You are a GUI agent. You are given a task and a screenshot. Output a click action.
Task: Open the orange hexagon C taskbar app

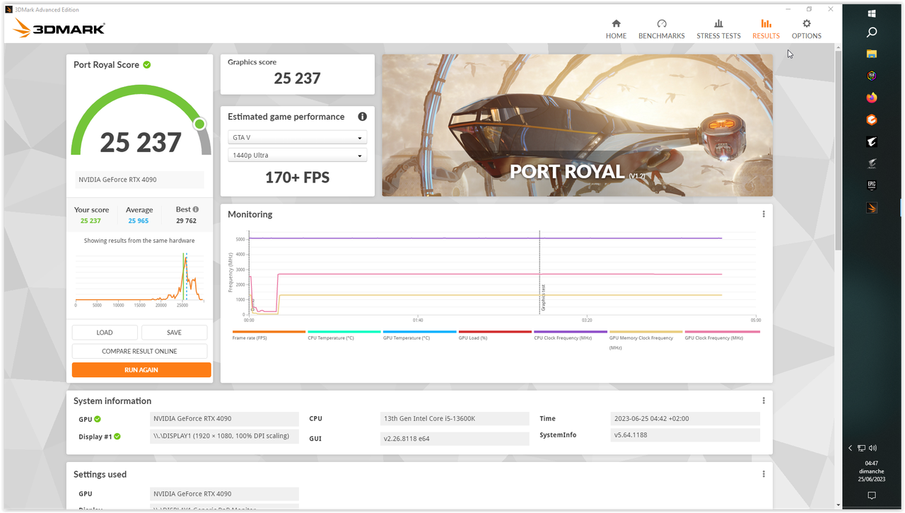point(872,120)
